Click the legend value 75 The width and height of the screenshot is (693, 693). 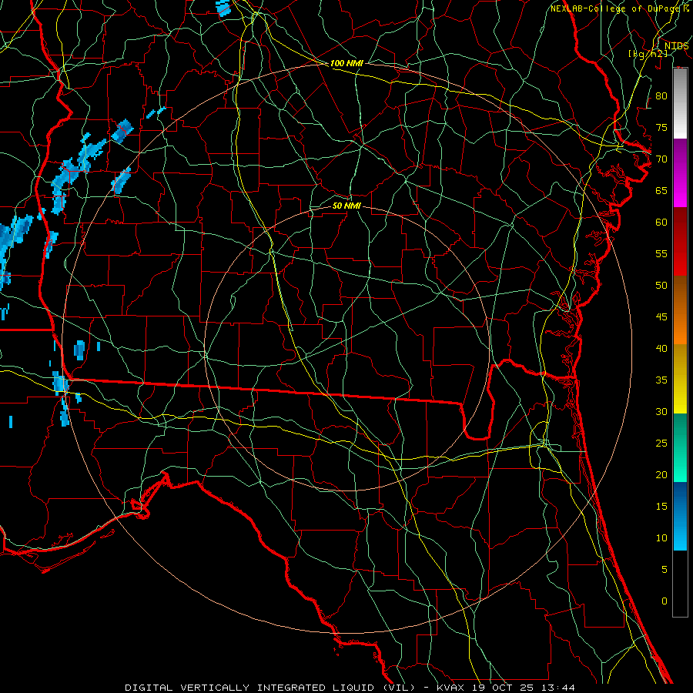tap(661, 127)
